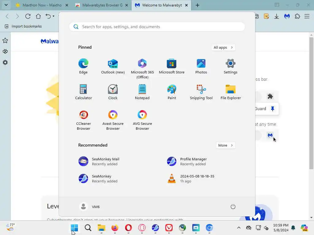
Task: Open Microsoft 365 (Office)
Action: pyautogui.click(x=142, y=69)
